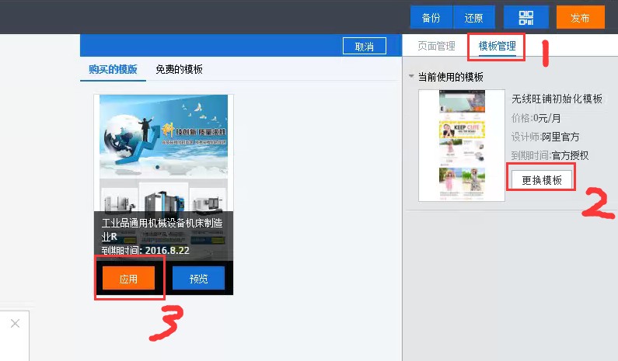
Task: Click the banner carousel dot indicator
Action: point(157,168)
